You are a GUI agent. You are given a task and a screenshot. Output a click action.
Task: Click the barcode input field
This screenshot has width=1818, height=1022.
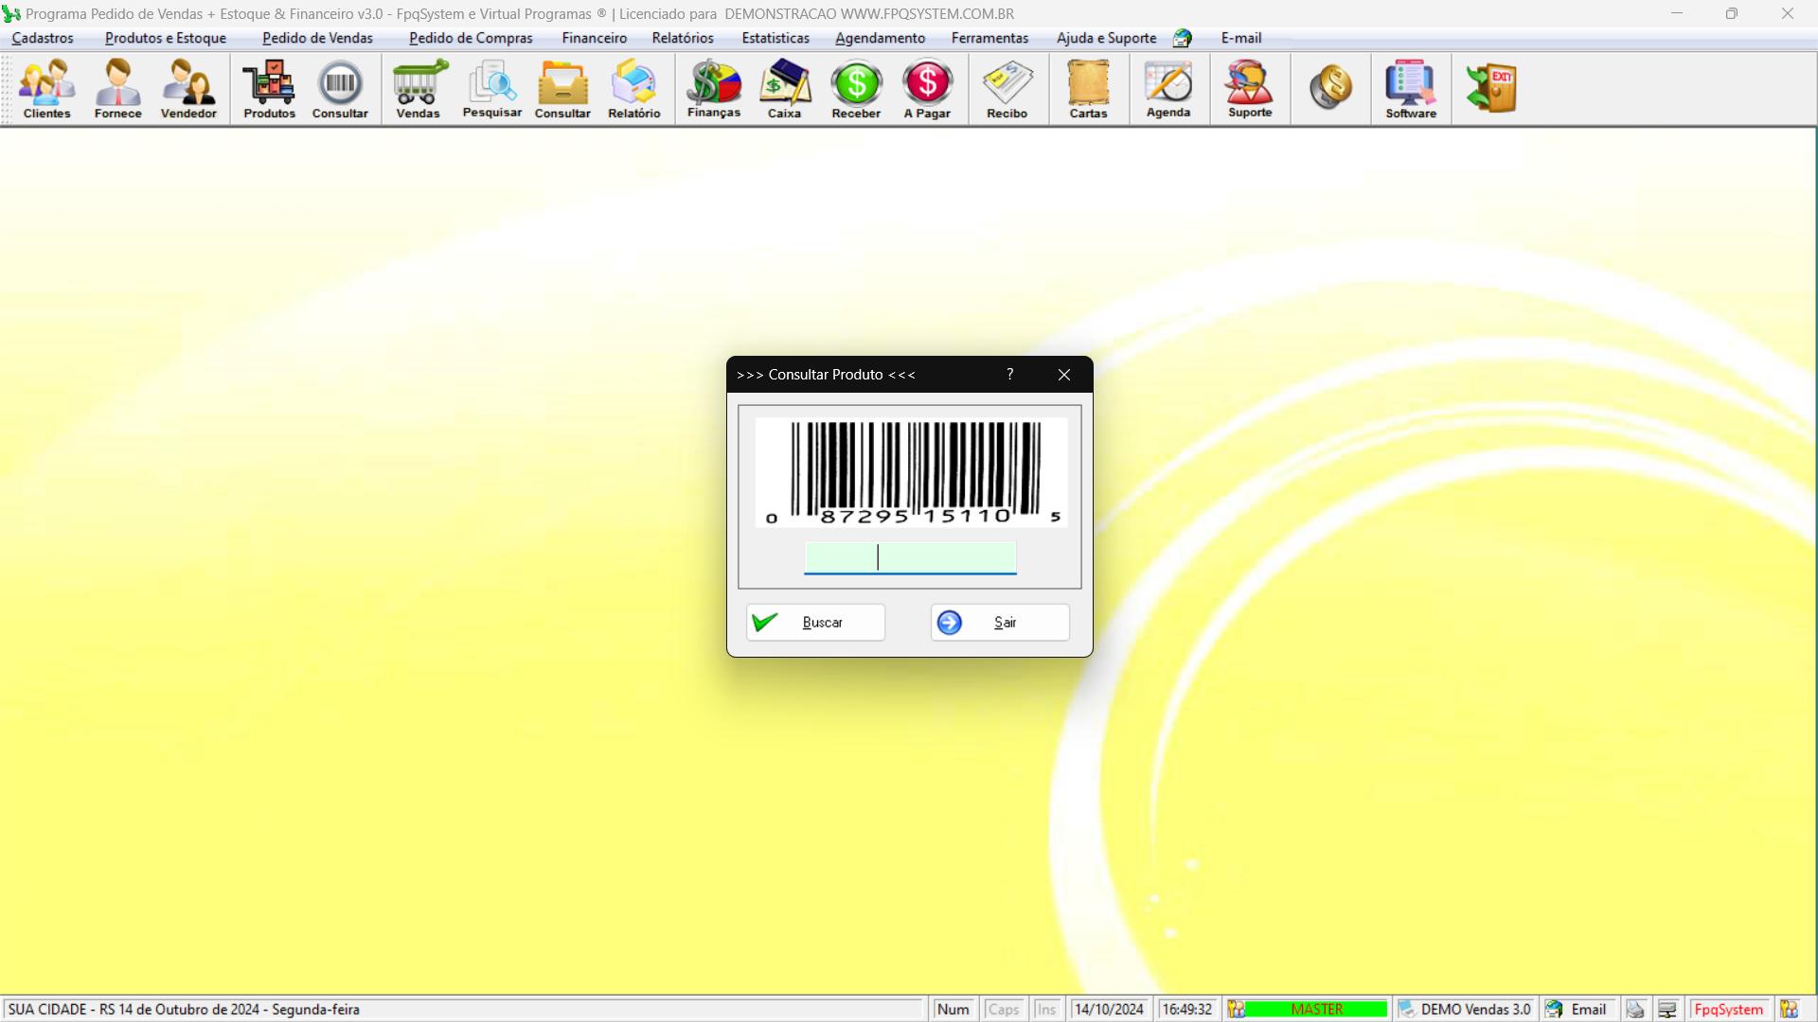coord(910,557)
